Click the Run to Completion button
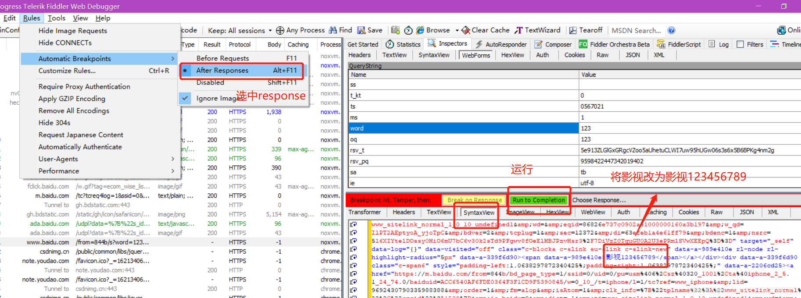Image resolution: width=801 pixels, height=298 pixels. [x=539, y=200]
